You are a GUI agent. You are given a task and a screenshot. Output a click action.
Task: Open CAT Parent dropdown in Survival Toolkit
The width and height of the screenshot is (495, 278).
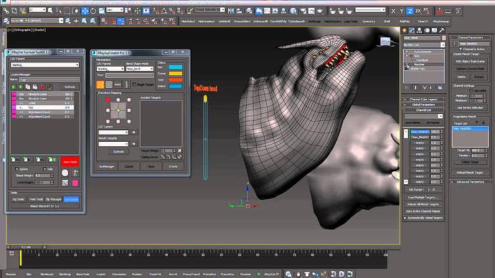tap(44, 65)
